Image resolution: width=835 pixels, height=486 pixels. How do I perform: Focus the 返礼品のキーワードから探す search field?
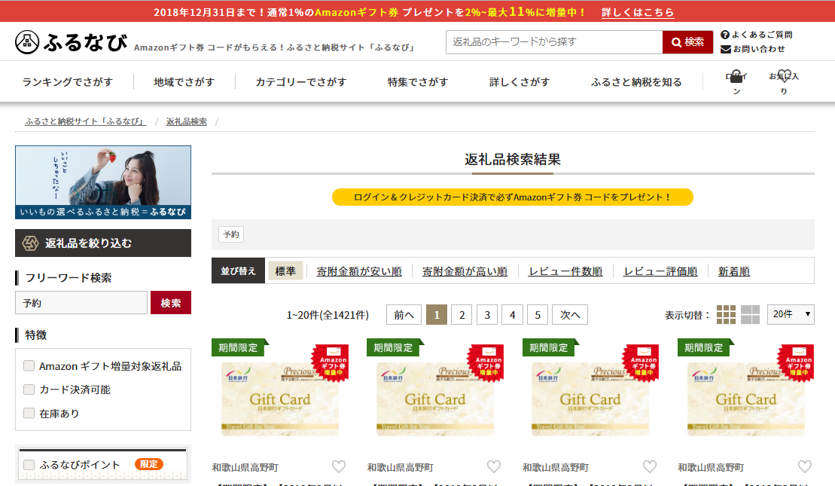tap(554, 42)
